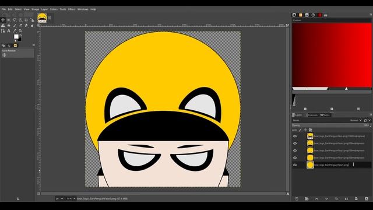
Task: Select the Unified Transform tool
Action: (x=32, y=20)
